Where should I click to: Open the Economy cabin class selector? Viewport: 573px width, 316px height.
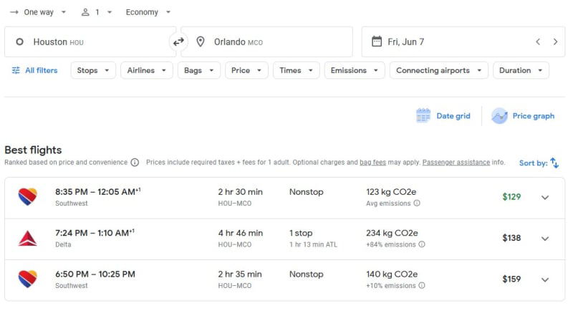point(148,12)
